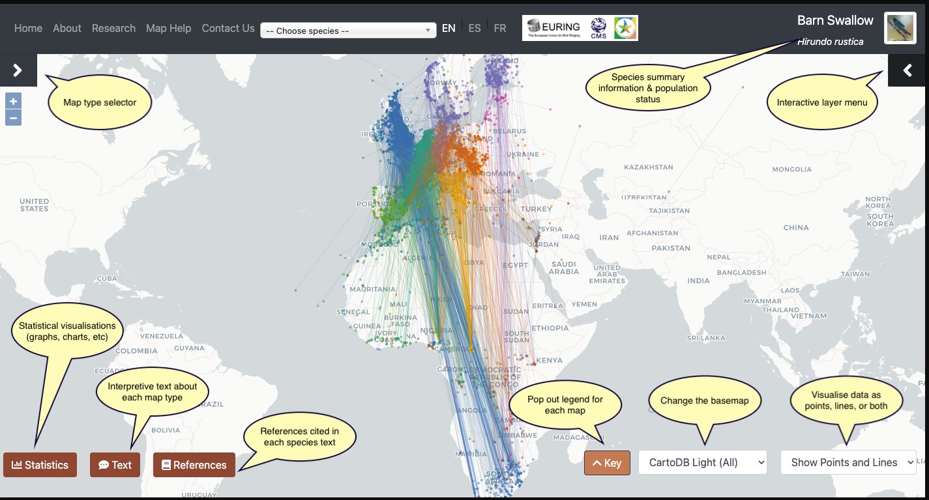
Task: Show the References list
Action: (x=194, y=465)
